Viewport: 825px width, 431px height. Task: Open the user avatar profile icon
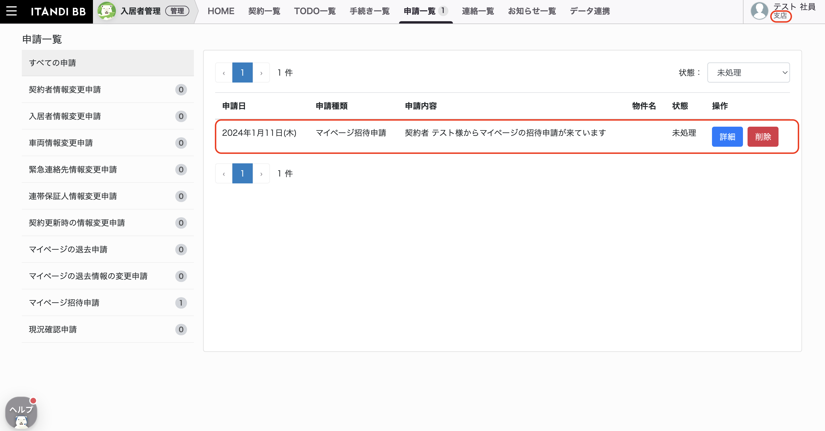pos(759,11)
